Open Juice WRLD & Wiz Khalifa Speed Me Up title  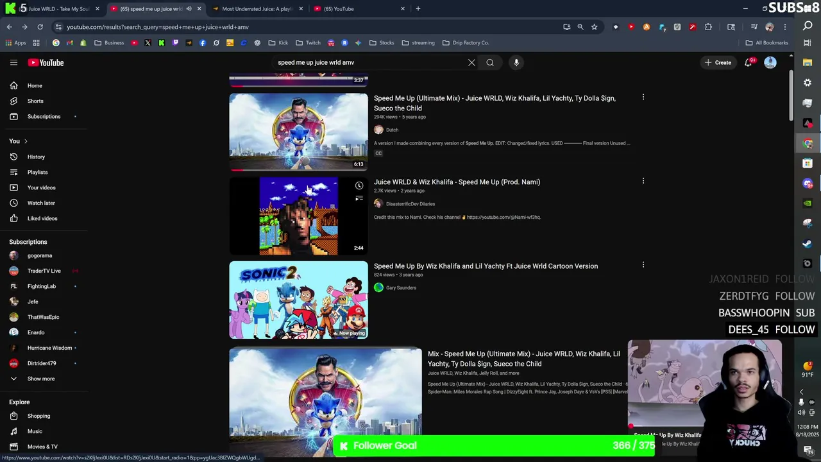click(x=457, y=182)
